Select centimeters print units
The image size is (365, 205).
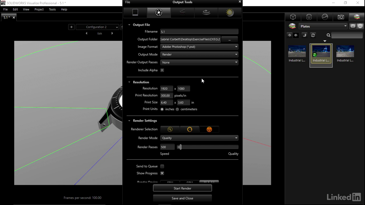coord(177,109)
